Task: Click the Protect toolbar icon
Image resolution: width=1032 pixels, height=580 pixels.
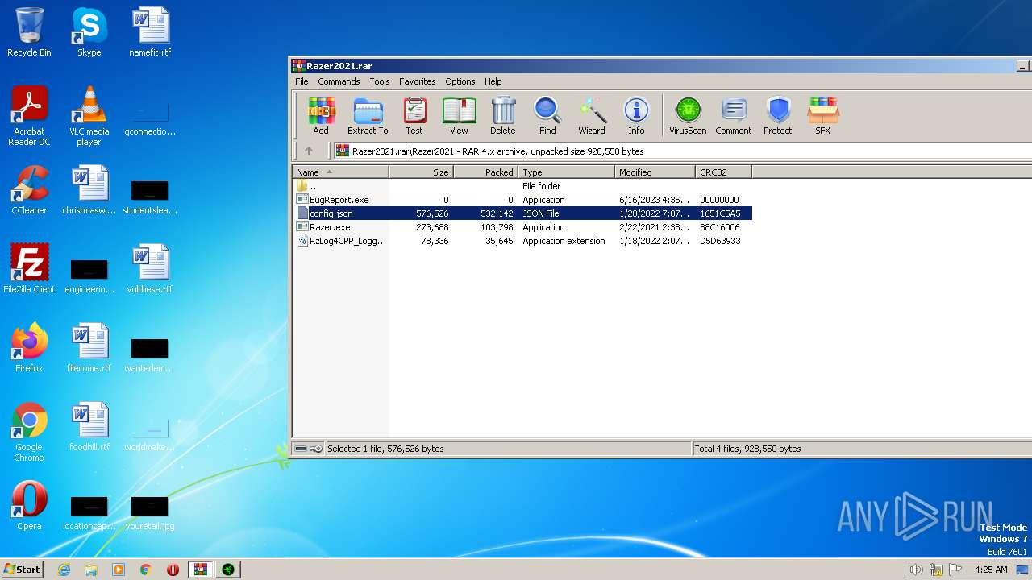Action: (x=778, y=115)
